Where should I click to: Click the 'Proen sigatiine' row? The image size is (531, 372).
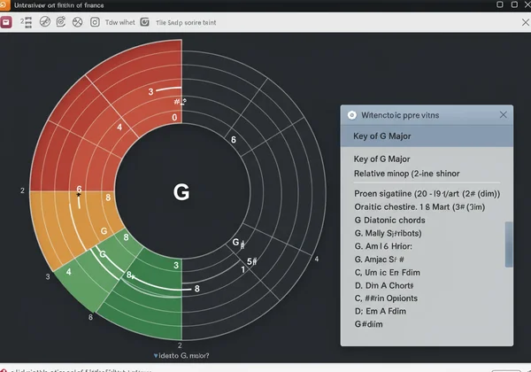pyautogui.click(x=427, y=193)
